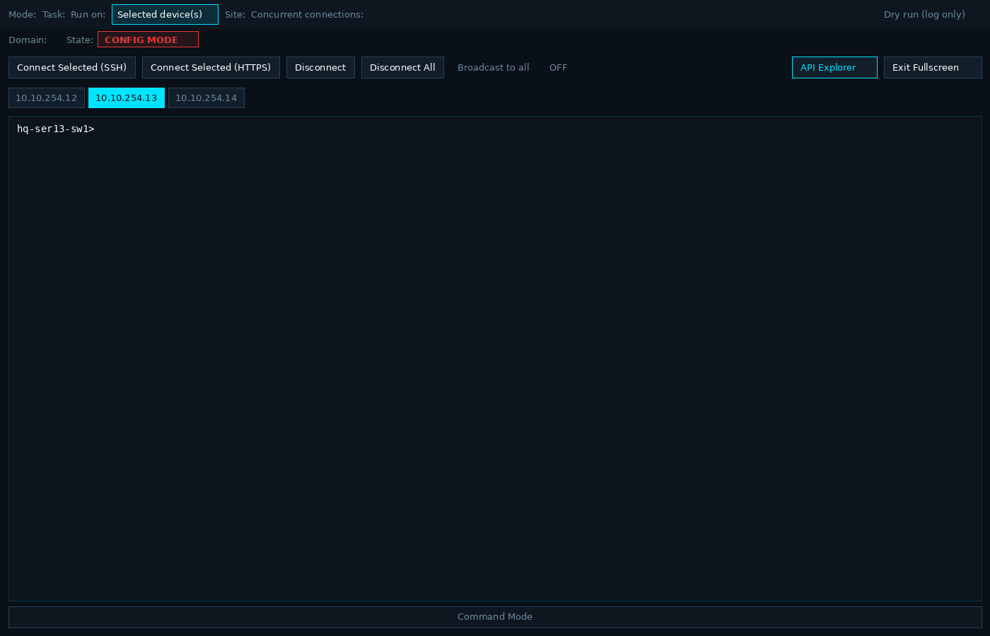Exit Fullscreen view

tap(933, 67)
